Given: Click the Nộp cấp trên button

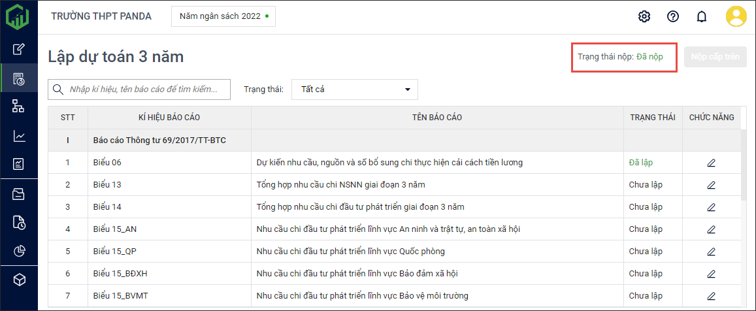Looking at the screenshot, I should click(715, 57).
